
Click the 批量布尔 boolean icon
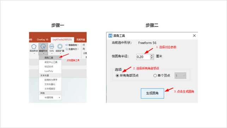66,49
